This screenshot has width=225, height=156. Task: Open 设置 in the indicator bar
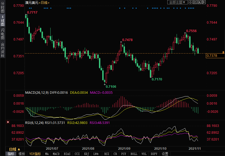pyautogui.click(x=165, y=154)
